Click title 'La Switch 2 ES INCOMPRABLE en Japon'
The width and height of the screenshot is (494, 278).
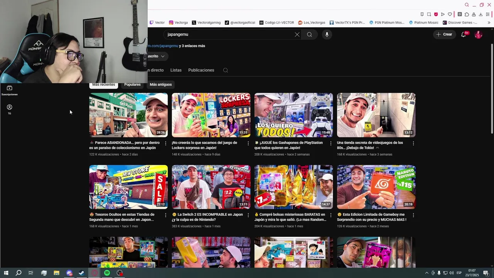click(208, 217)
